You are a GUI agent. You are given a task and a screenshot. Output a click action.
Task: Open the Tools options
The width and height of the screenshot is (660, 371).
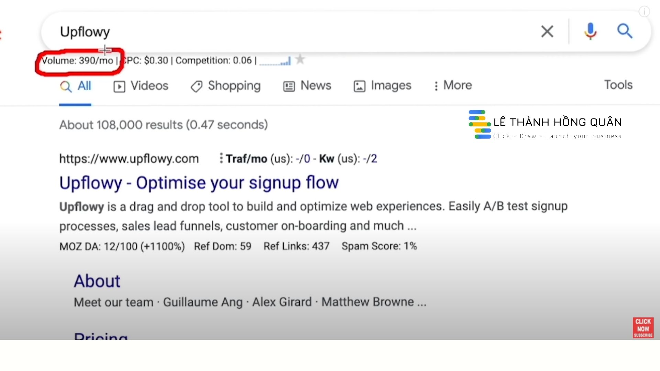(x=618, y=85)
